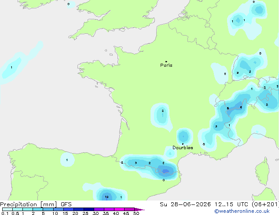Click the Dourbies location dot marker
279x215 pixels.
pos(183,144)
